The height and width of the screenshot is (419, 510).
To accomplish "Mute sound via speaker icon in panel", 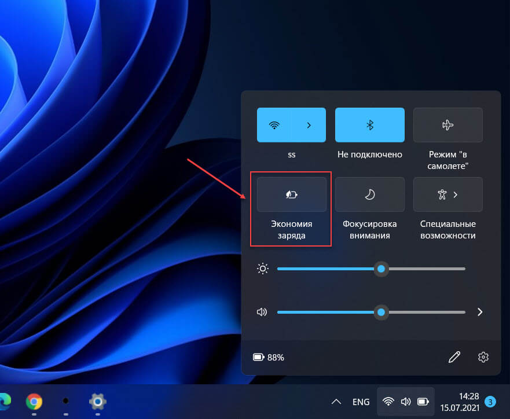I will 262,312.
